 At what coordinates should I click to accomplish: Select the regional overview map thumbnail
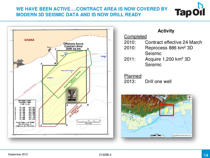[156, 116]
